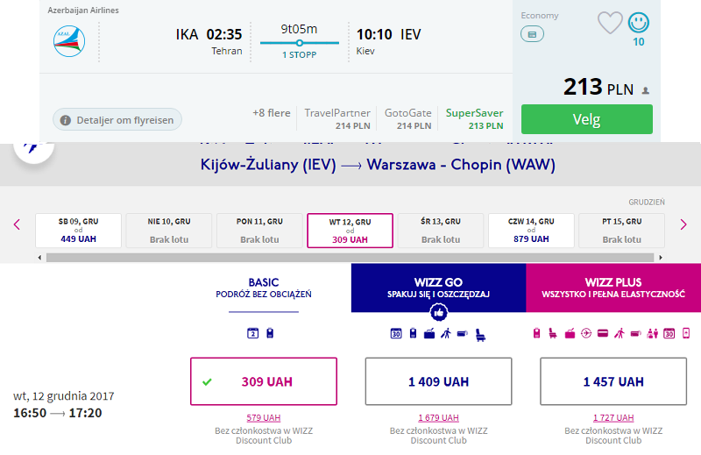Click WIZZ PLUS airplane circle icon
The height and width of the screenshot is (455, 701).
[586, 333]
